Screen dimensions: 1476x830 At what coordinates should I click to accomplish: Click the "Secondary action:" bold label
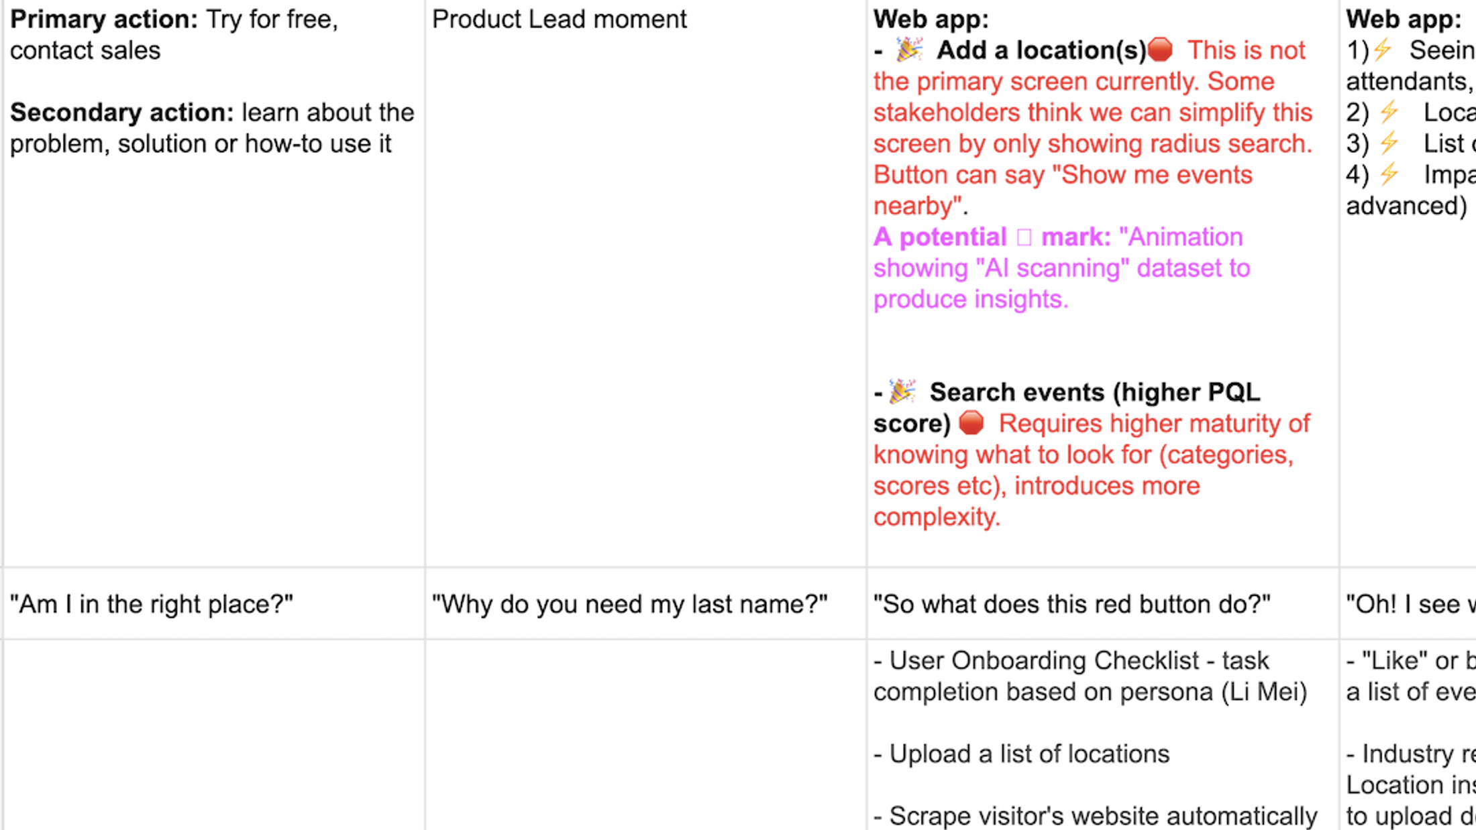point(121,113)
